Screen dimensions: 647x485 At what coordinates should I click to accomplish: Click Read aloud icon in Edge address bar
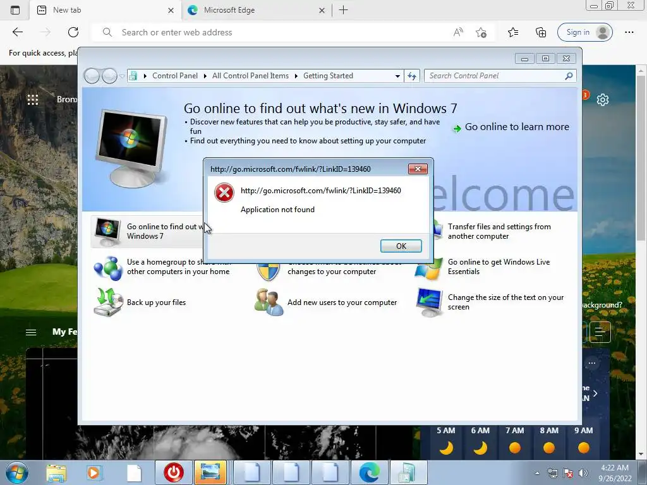pos(458,32)
